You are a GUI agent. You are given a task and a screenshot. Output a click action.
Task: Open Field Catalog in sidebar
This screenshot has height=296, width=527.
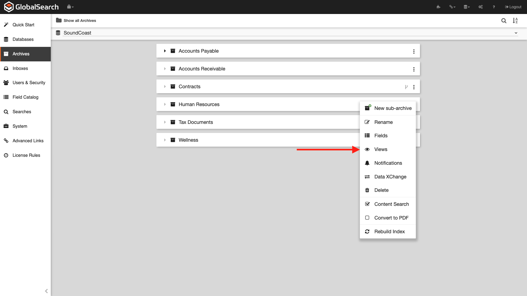pyautogui.click(x=25, y=97)
